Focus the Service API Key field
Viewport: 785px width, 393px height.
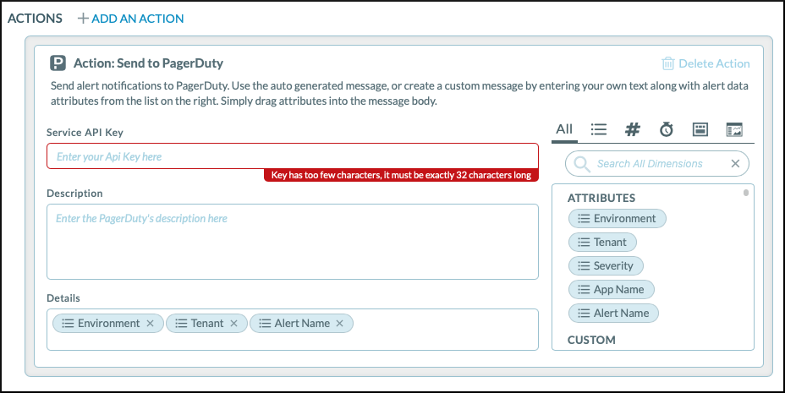point(292,156)
